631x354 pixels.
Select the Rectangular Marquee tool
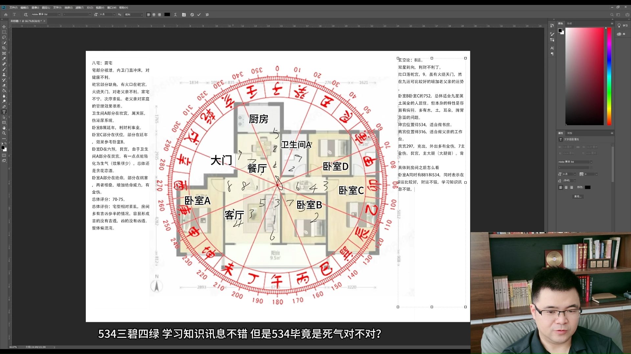click(x=4, y=32)
